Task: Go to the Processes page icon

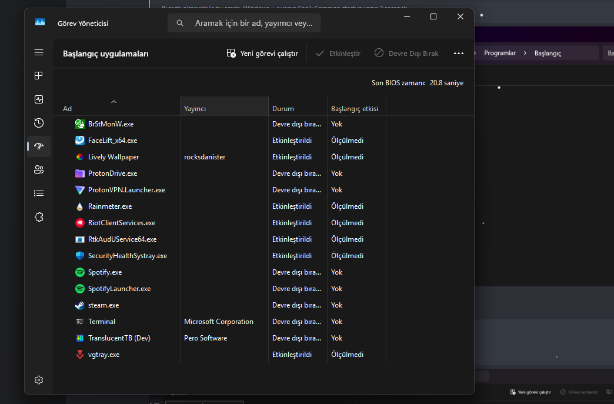Action: [39, 76]
